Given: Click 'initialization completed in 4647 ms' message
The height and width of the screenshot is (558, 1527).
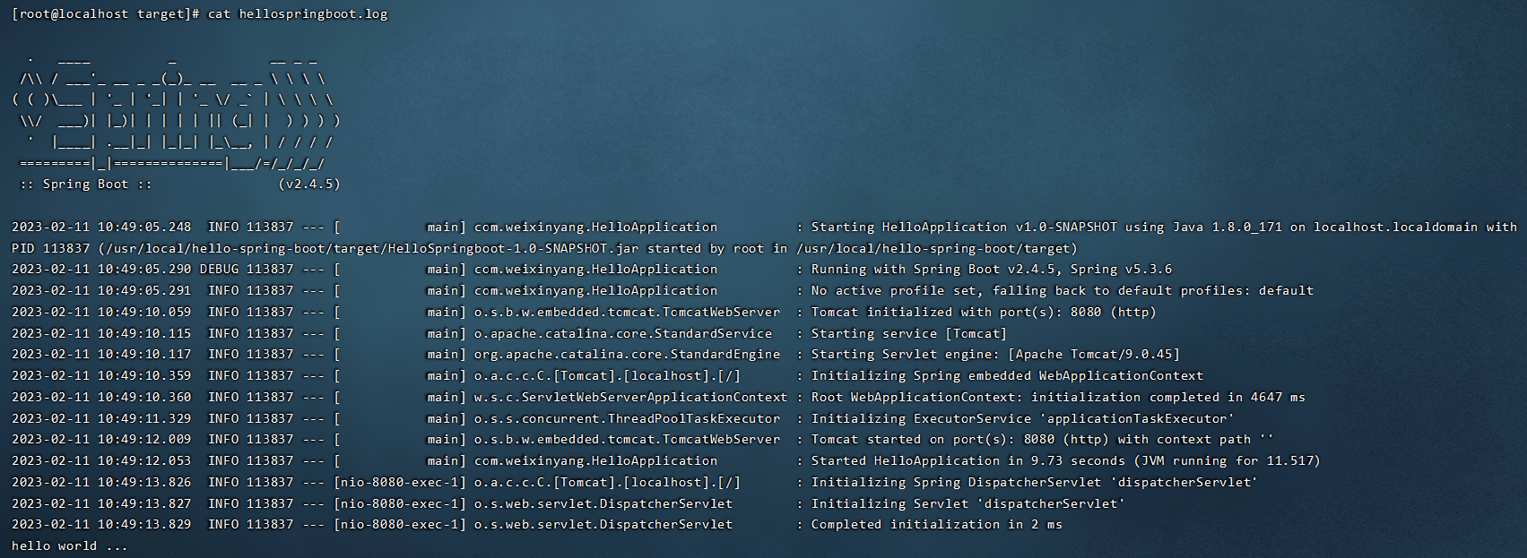Looking at the screenshot, I should pyautogui.click(x=1168, y=397).
